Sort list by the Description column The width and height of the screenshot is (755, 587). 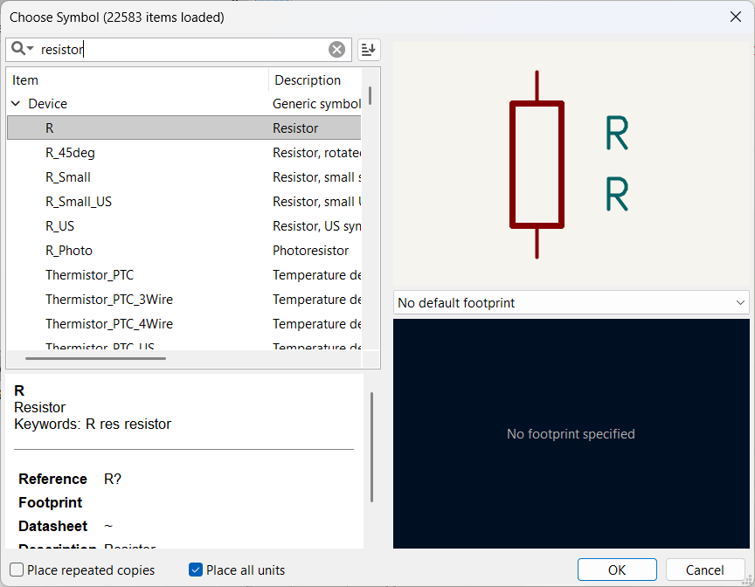(306, 79)
